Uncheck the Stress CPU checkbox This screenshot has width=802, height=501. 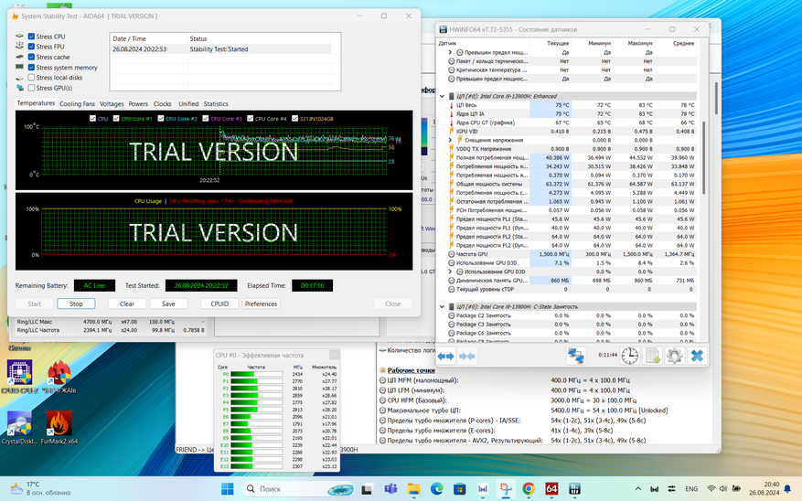tap(32, 36)
